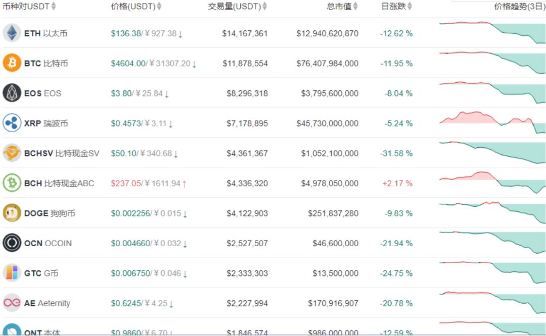Viewport: 546px width, 336px height.
Task: Click the OCN OCOIN icon
Action: coord(12,243)
